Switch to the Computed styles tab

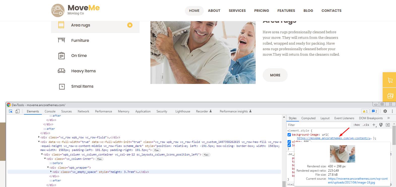tap(308, 118)
